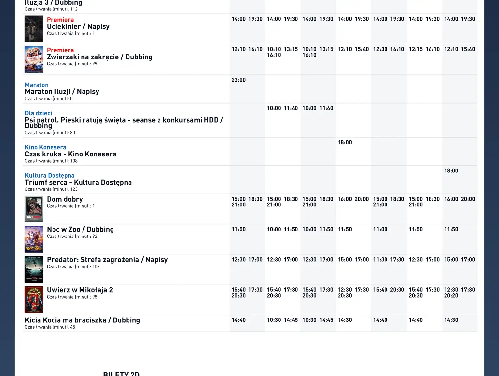Select the 11:30 Predator showtime
The width and height of the screenshot is (499, 376).
tap(380, 260)
